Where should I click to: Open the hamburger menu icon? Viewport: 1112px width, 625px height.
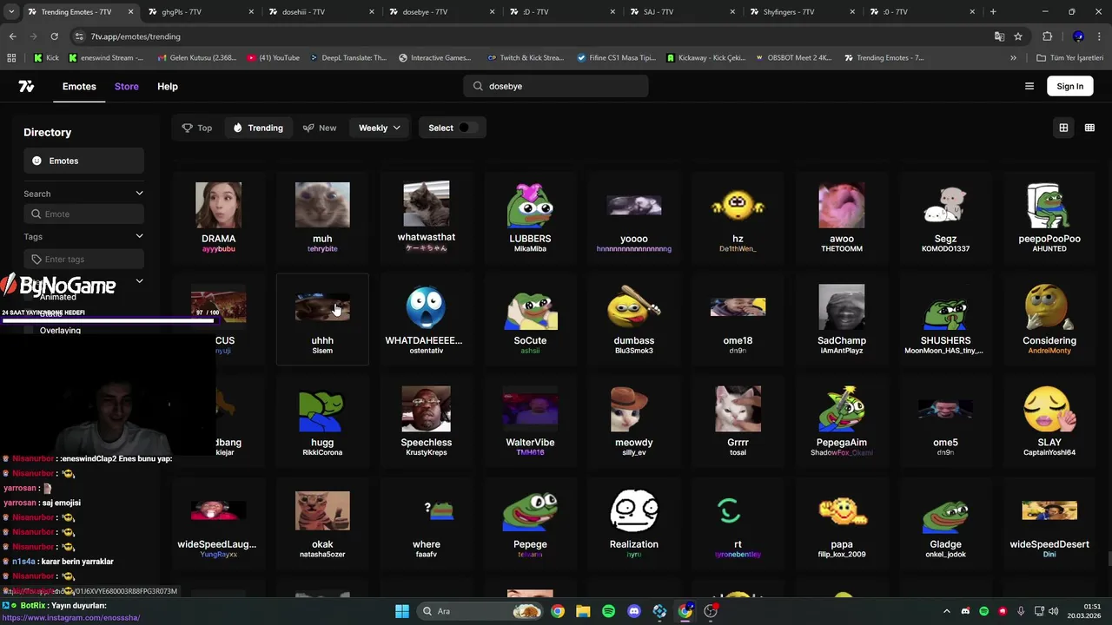coord(1029,86)
